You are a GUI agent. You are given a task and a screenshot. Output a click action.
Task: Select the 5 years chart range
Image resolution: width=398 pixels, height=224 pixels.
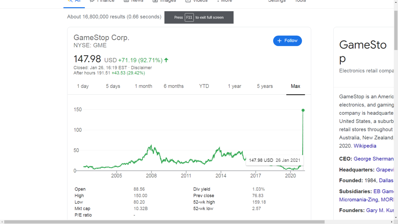(265, 86)
